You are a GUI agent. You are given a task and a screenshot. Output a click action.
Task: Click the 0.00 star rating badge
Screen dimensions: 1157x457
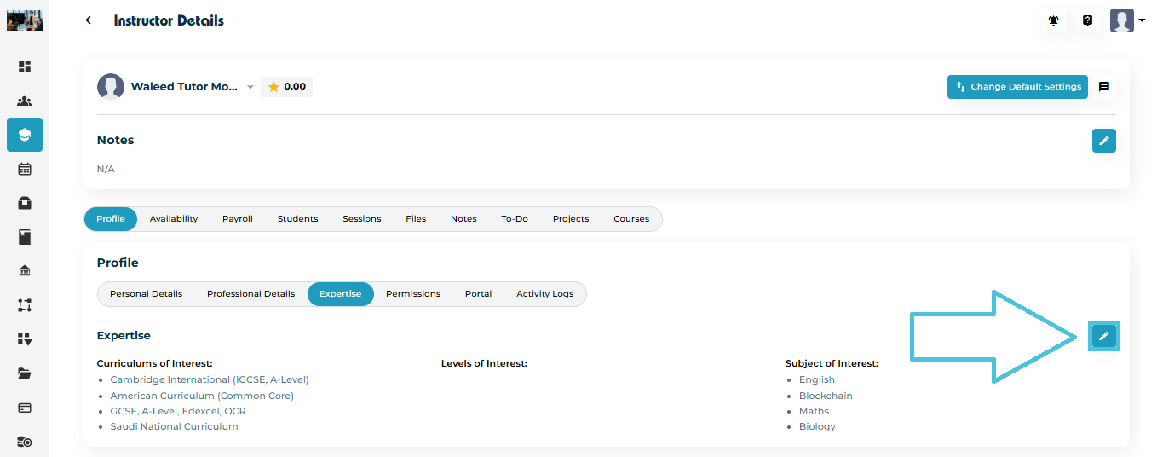tap(286, 87)
